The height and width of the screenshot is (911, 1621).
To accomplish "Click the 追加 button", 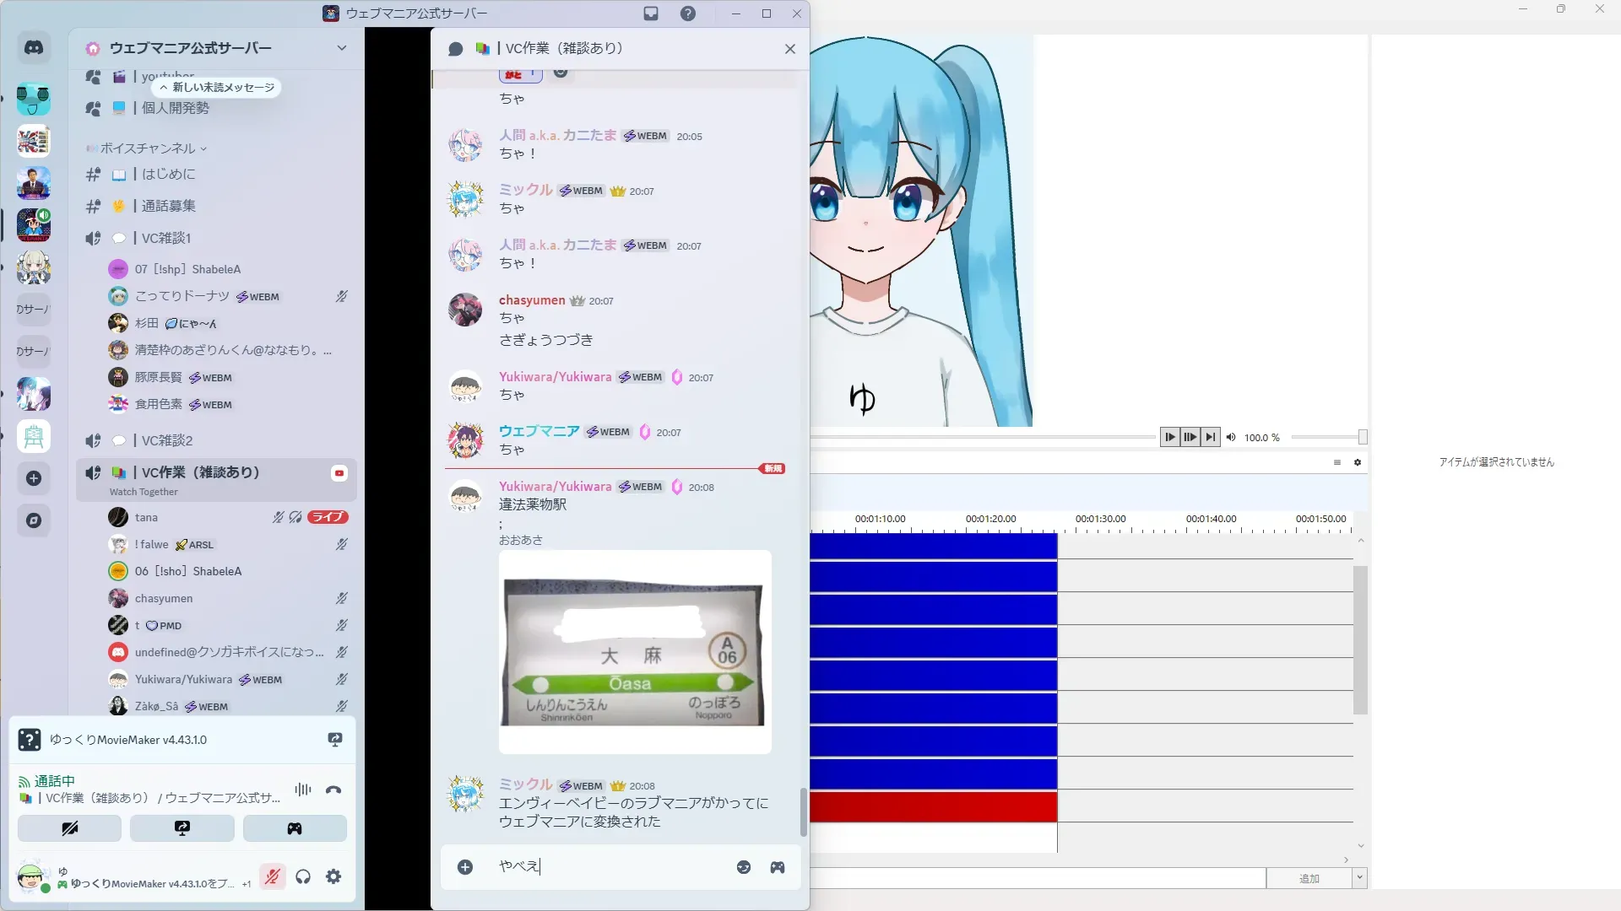I will 1308,878.
